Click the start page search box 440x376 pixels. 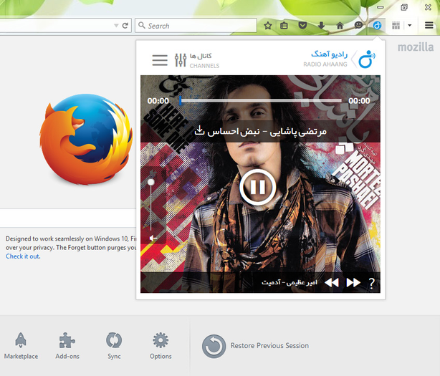pyautogui.click(x=68, y=218)
